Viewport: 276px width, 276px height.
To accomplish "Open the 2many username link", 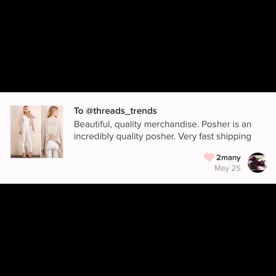I will [228, 158].
